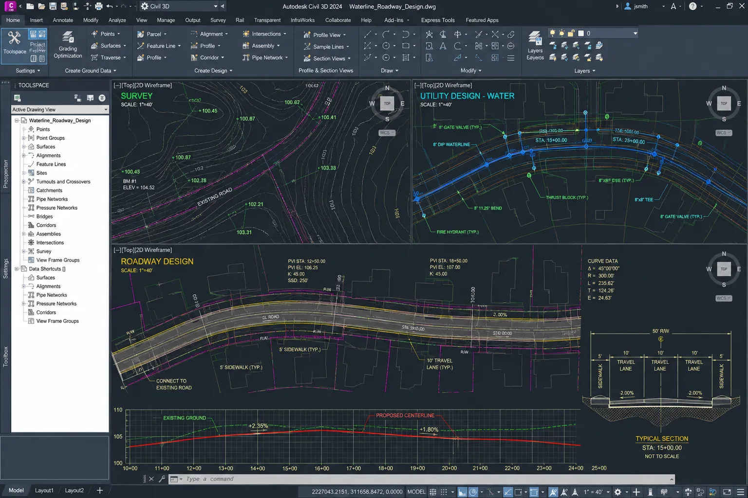Toggle Object Snap in status bar
748x498 pixels.
coord(518,492)
